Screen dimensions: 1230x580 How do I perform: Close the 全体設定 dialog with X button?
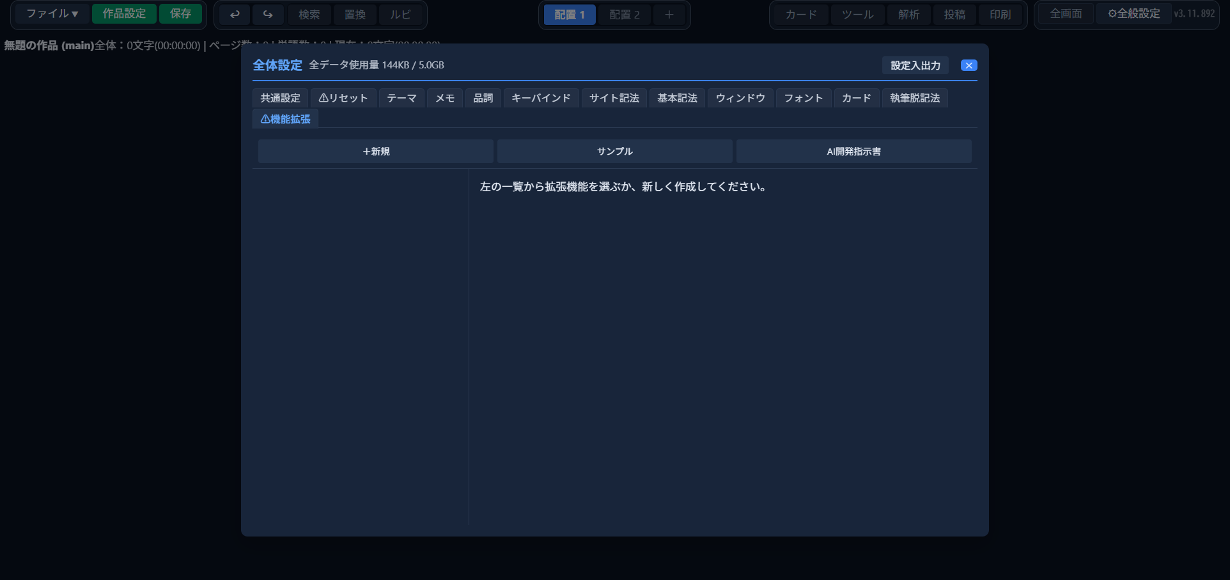(969, 65)
